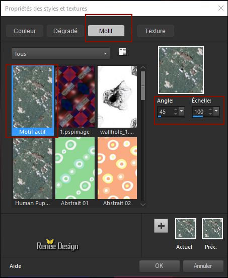Open the Texture tab
Viewport: 228px width, 278px height.
click(155, 31)
